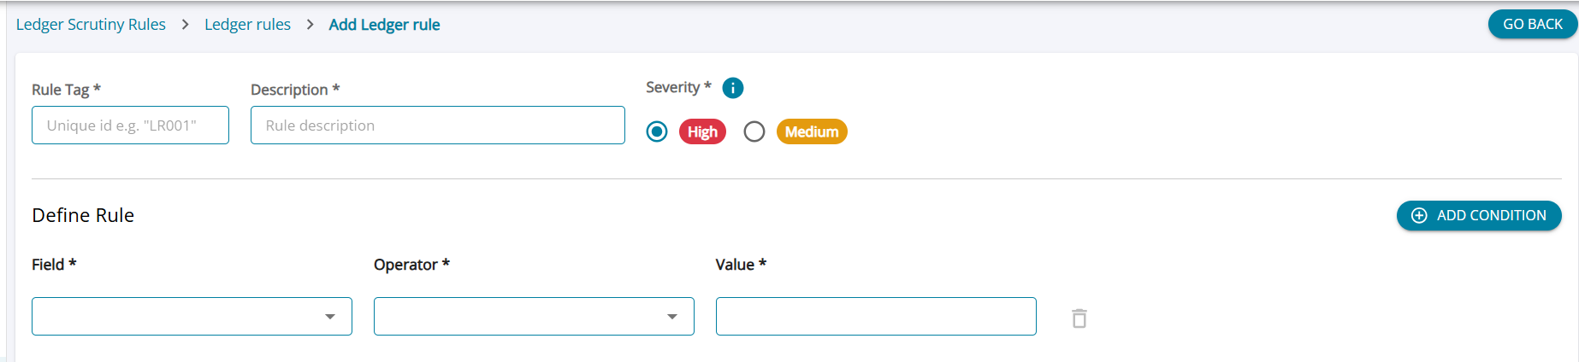The image size is (1579, 362).
Task: Navigate to Ledger rules breadcrumb
Action: click(247, 25)
